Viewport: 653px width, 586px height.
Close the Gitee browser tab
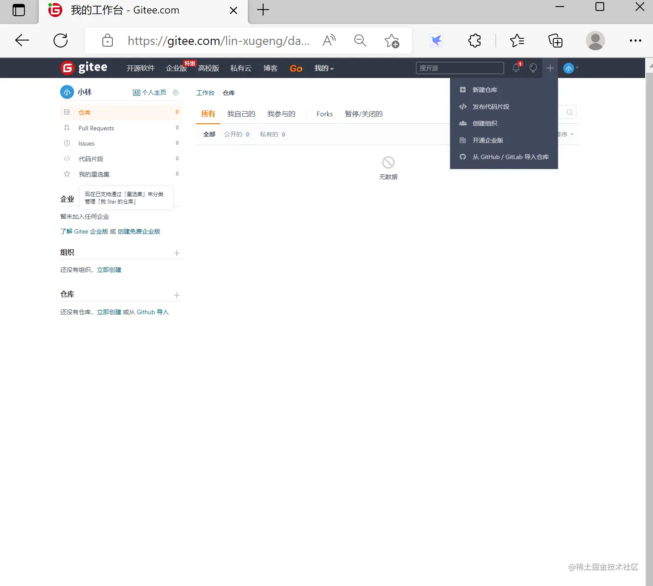(x=233, y=10)
